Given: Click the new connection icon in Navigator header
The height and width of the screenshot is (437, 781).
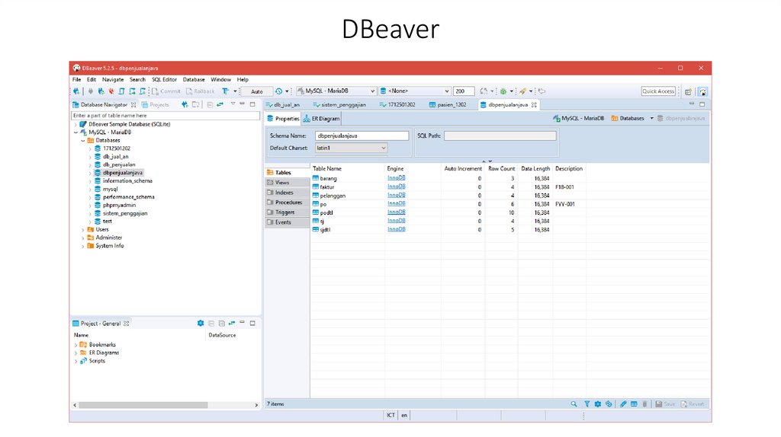Looking at the screenshot, I should click(185, 104).
